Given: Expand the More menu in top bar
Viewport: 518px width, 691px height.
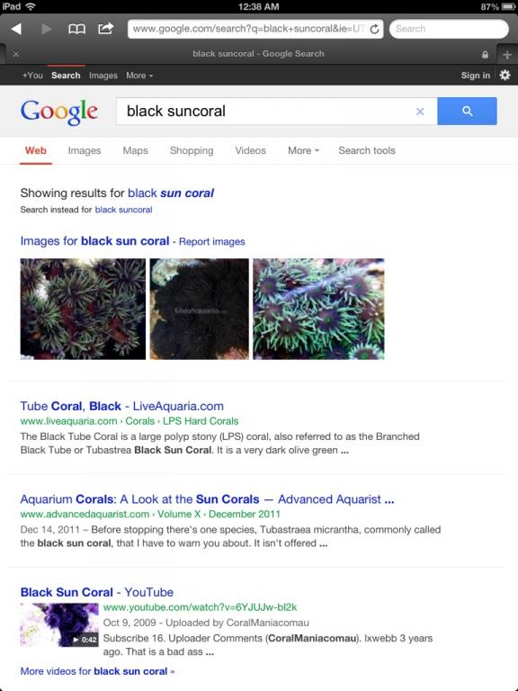Looking at the screenshot, I should pyautogui.click(x=139, y=76).
